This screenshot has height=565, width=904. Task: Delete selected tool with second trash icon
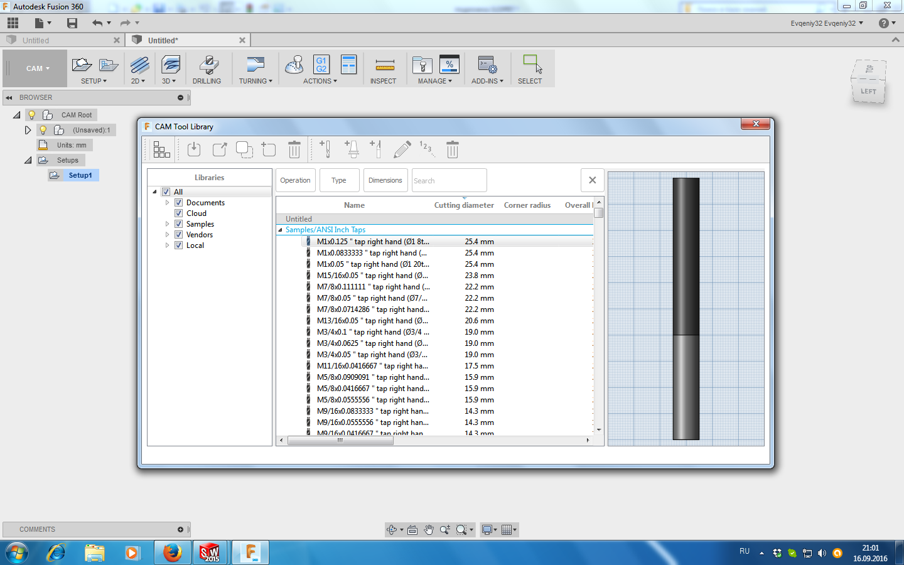click(x=453, y=149)
